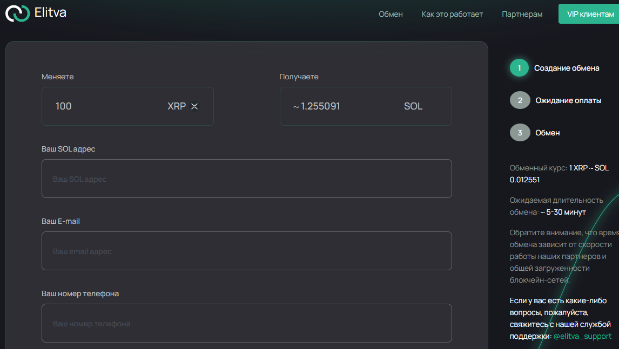Select step 1 circle Создание обмена
Screen dimensions: 619x349
pyautogui.click(x=519, y=68)
